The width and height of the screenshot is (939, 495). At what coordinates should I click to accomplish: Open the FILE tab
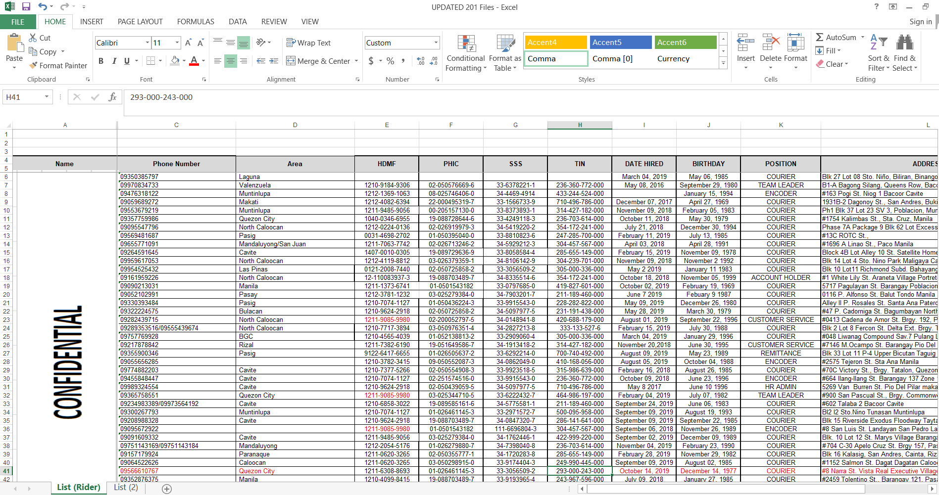click(x=18, y=22)
